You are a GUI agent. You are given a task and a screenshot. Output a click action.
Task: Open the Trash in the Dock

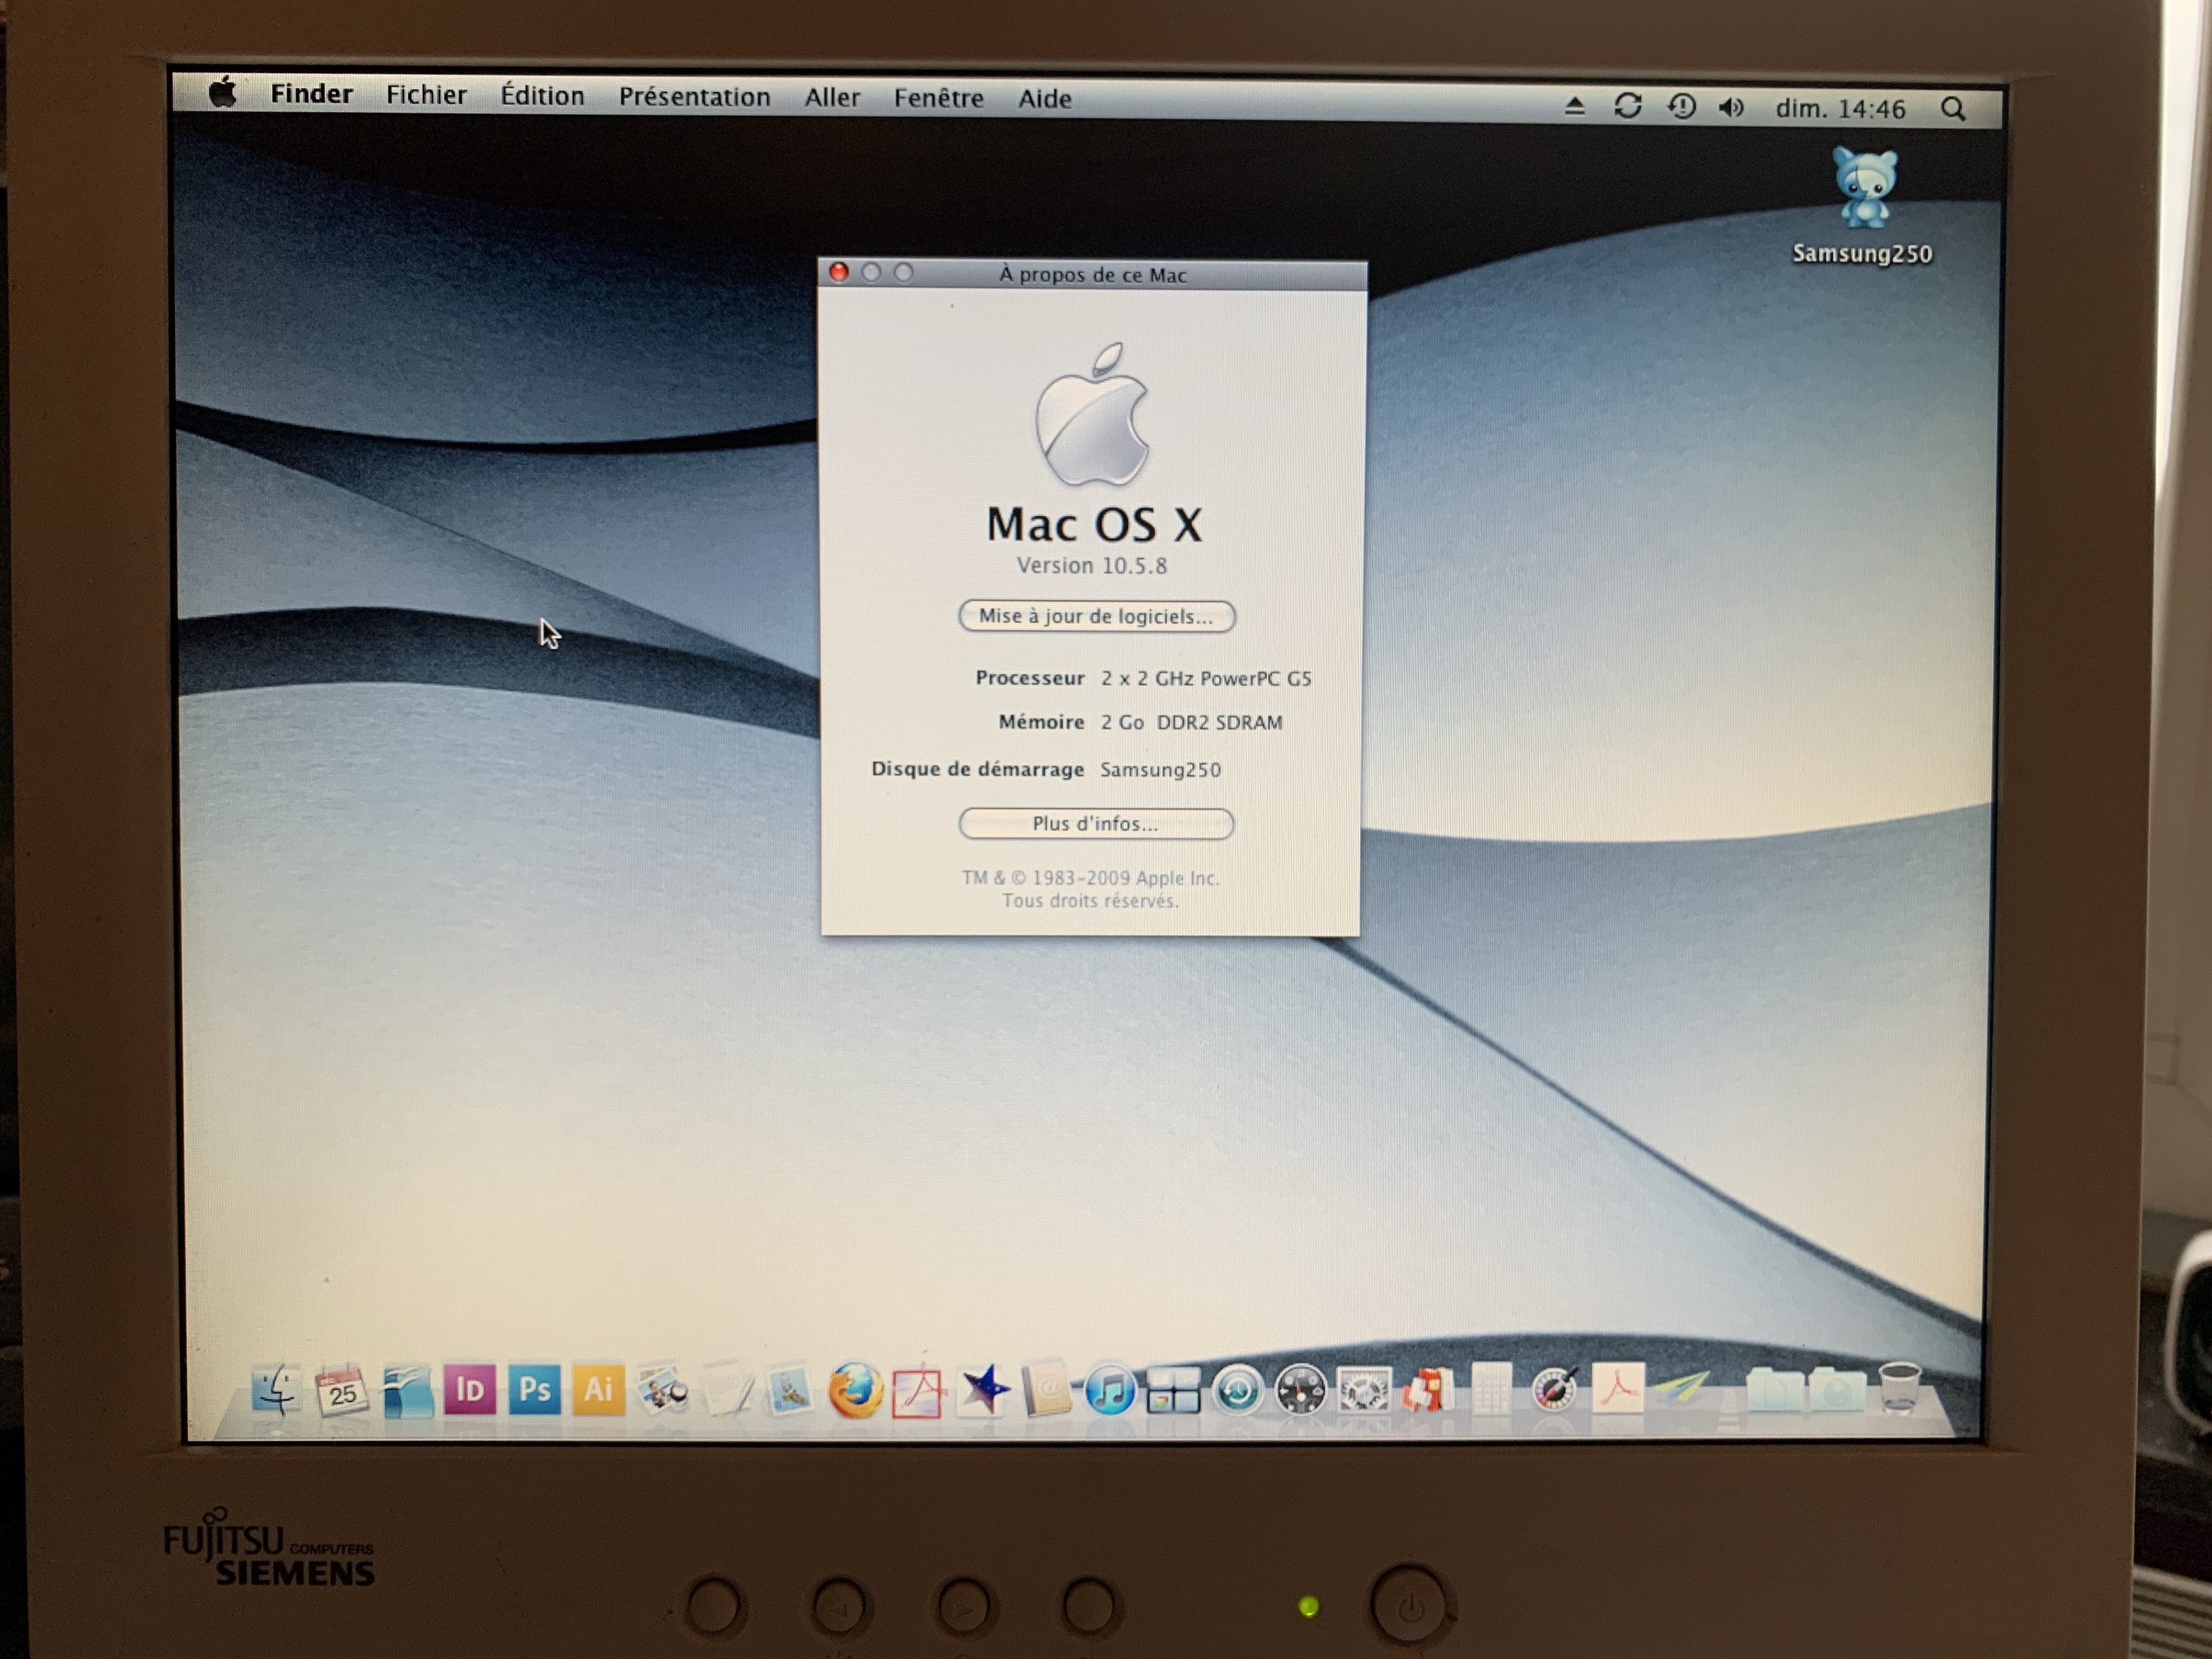1899,1390
